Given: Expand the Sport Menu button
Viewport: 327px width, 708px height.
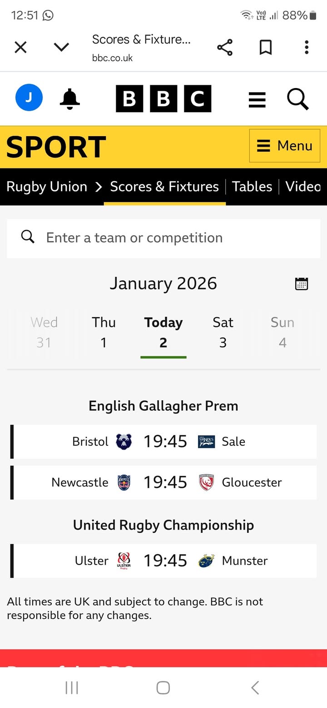Looking at the screenshot, I should 285,146.
